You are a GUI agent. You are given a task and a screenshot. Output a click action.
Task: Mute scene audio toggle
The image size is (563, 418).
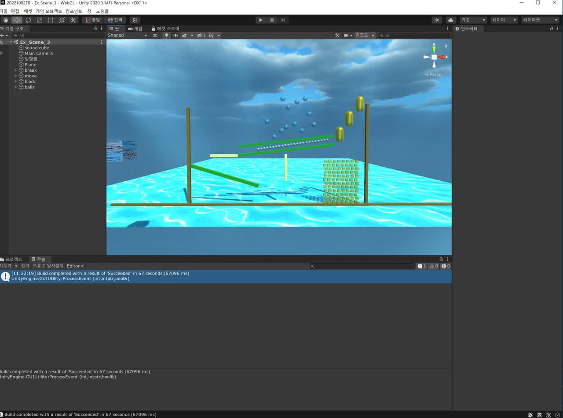pos(175,35)
